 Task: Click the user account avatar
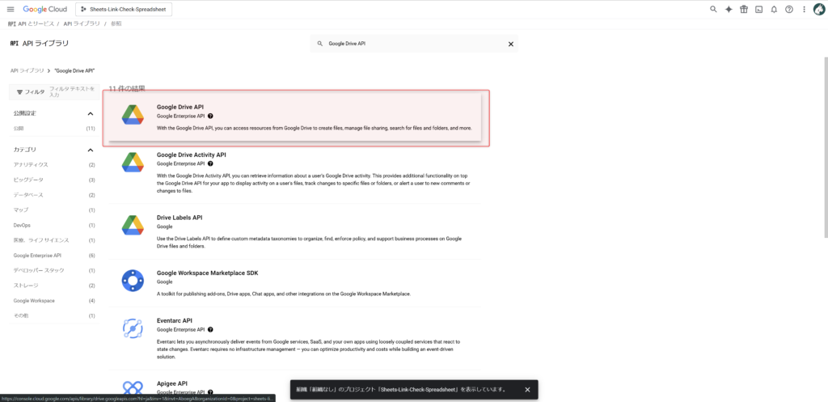pyautogui.click(x=818, y=9)
